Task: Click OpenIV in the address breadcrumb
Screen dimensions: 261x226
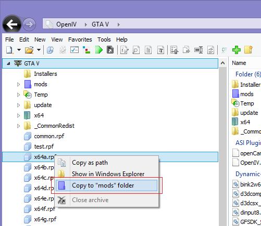Action: [x=66, y=24]
